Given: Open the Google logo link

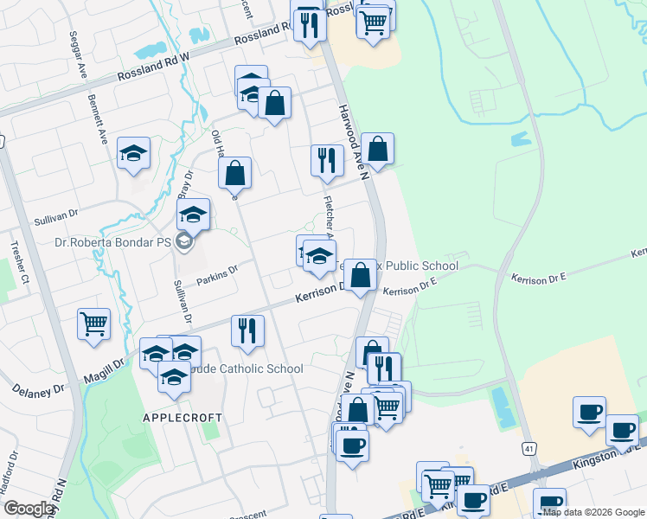Looking at the screenshot, I should click(x=29, y=509).
